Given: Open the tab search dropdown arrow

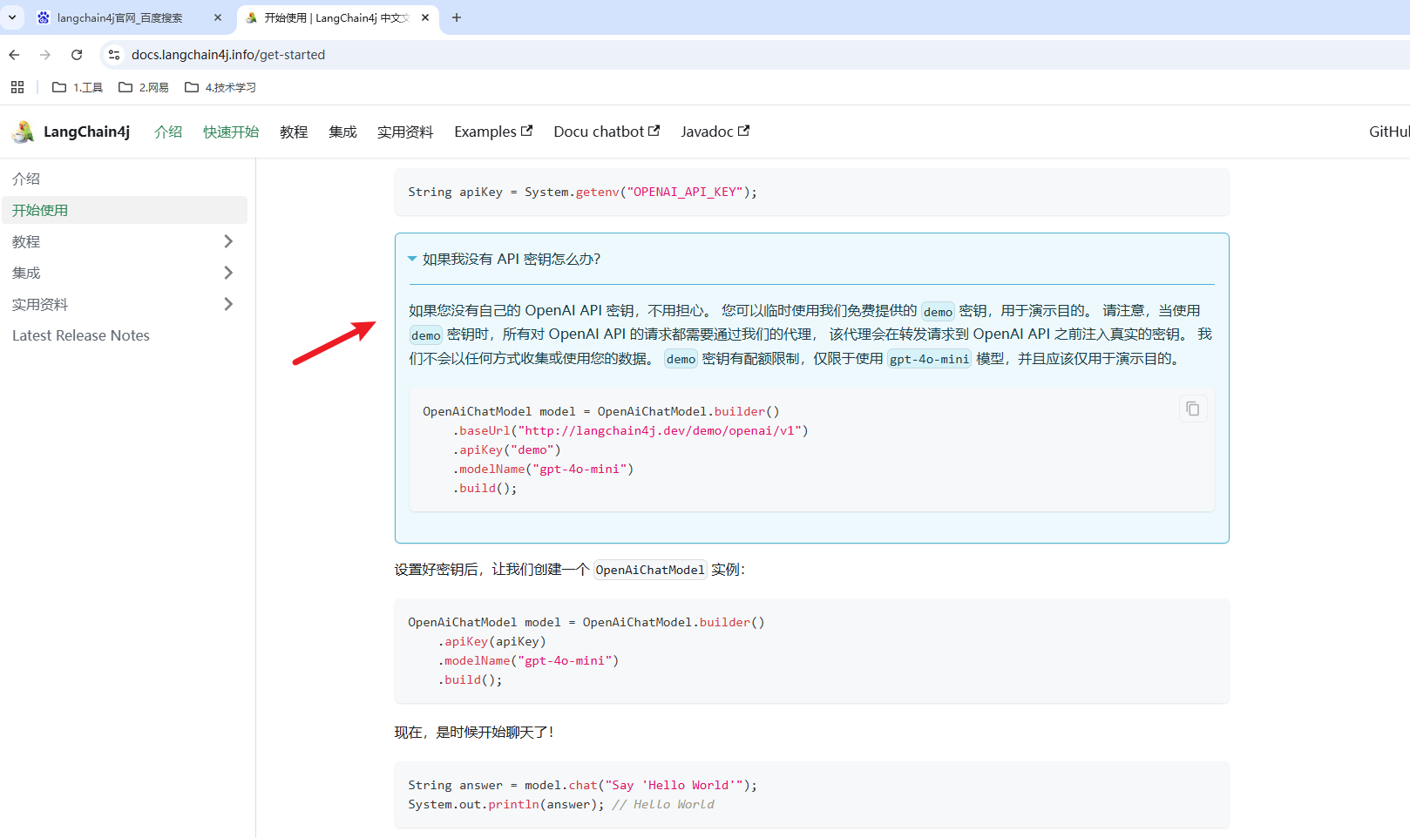Looking at the screenshot, I should coord(12,17).
